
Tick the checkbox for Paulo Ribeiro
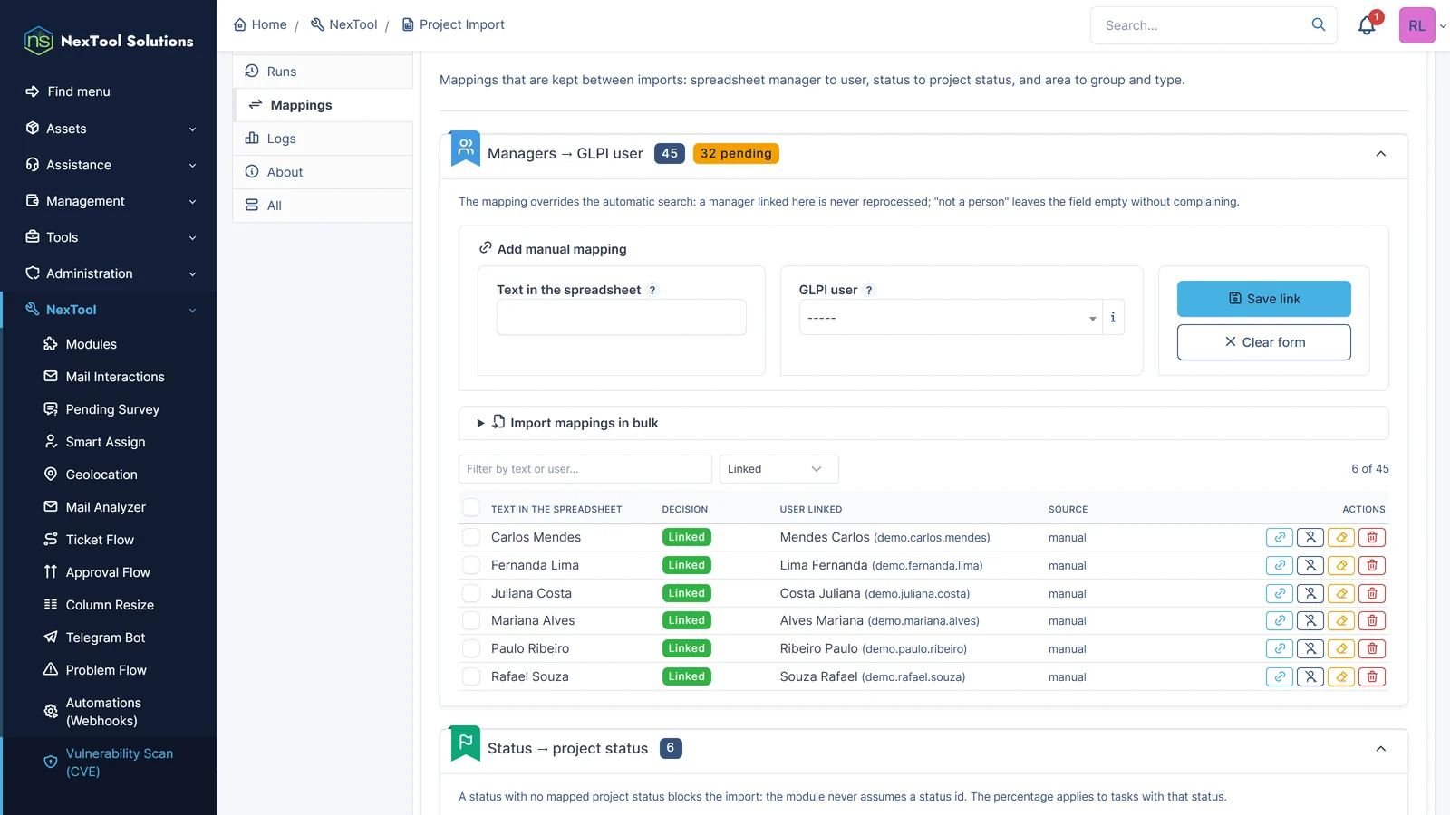pyautogui.click(x=471, y=648)
